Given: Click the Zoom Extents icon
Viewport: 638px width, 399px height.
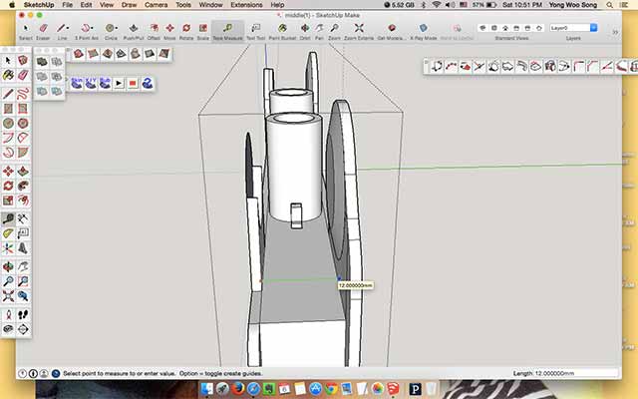Looking at the screenshot, I should click(x=359, y=31).
